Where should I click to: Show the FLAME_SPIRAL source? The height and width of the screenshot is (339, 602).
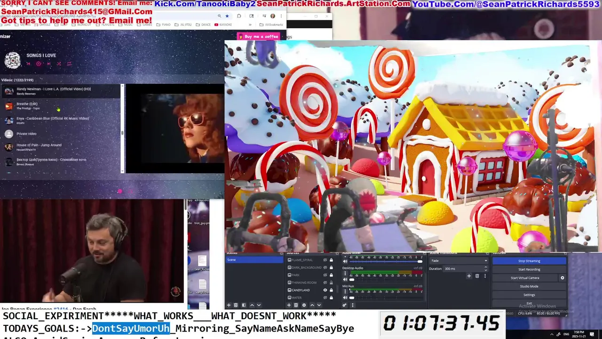[325, 260]
